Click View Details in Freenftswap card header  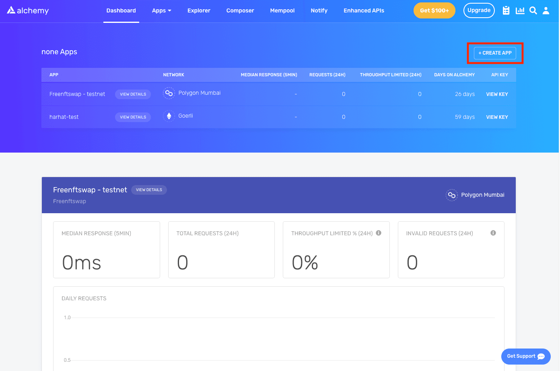point(149,190)
